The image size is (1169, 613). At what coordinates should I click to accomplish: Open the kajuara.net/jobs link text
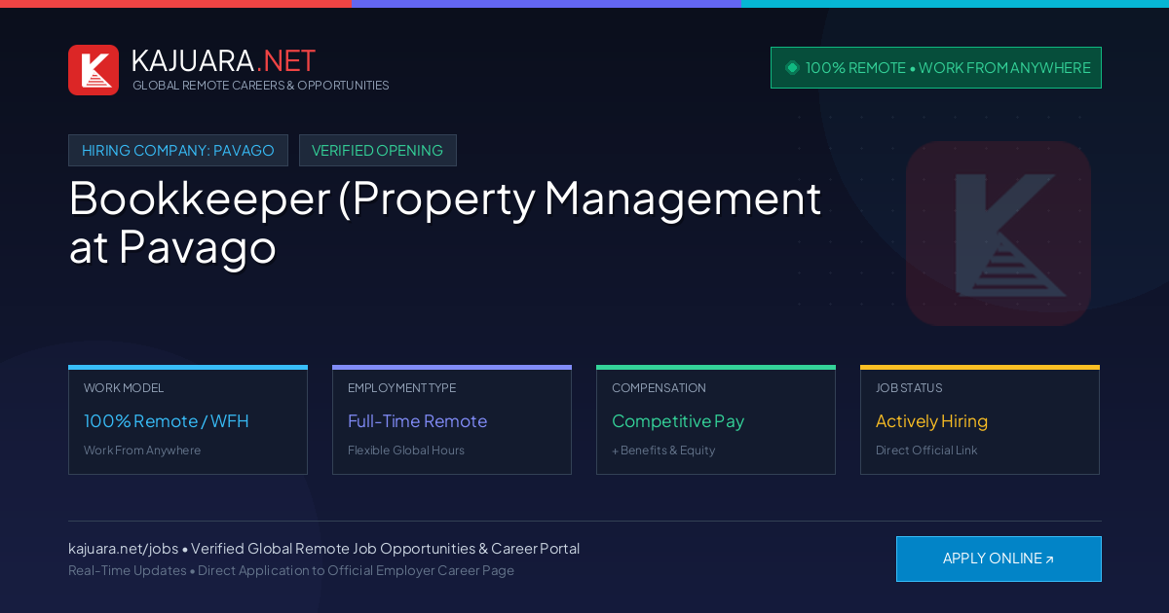(123, 549)
